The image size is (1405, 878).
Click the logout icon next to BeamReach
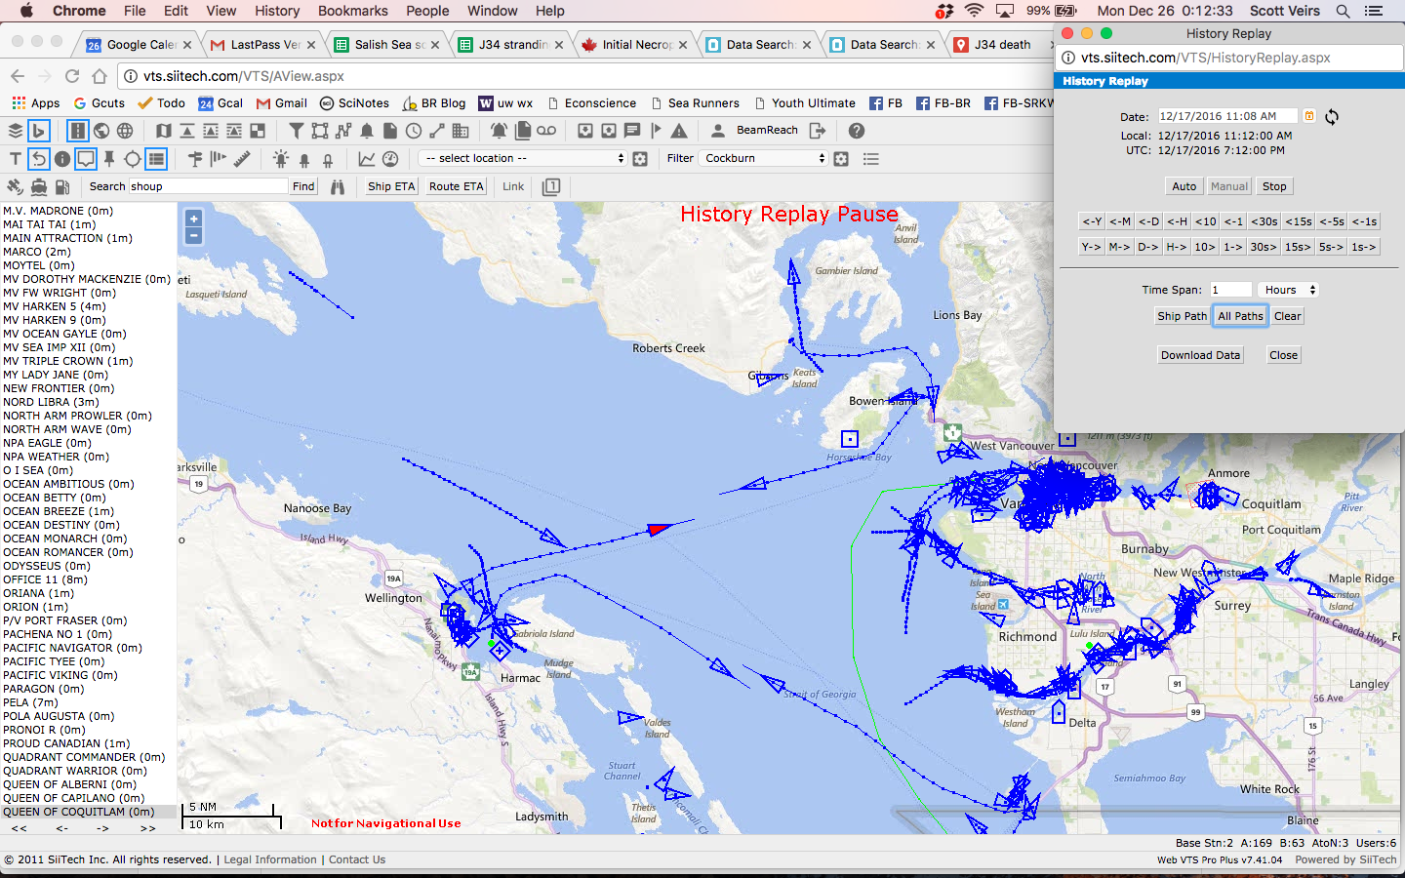818,131
